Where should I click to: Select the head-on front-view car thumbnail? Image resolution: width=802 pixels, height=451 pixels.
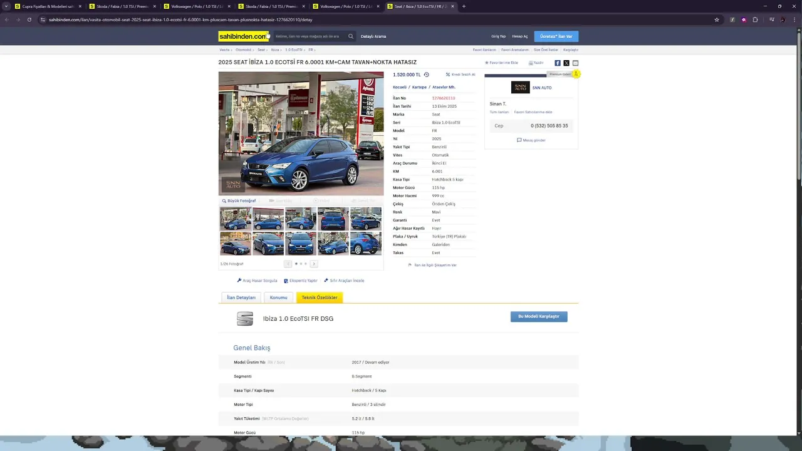[x=301, y=244]
